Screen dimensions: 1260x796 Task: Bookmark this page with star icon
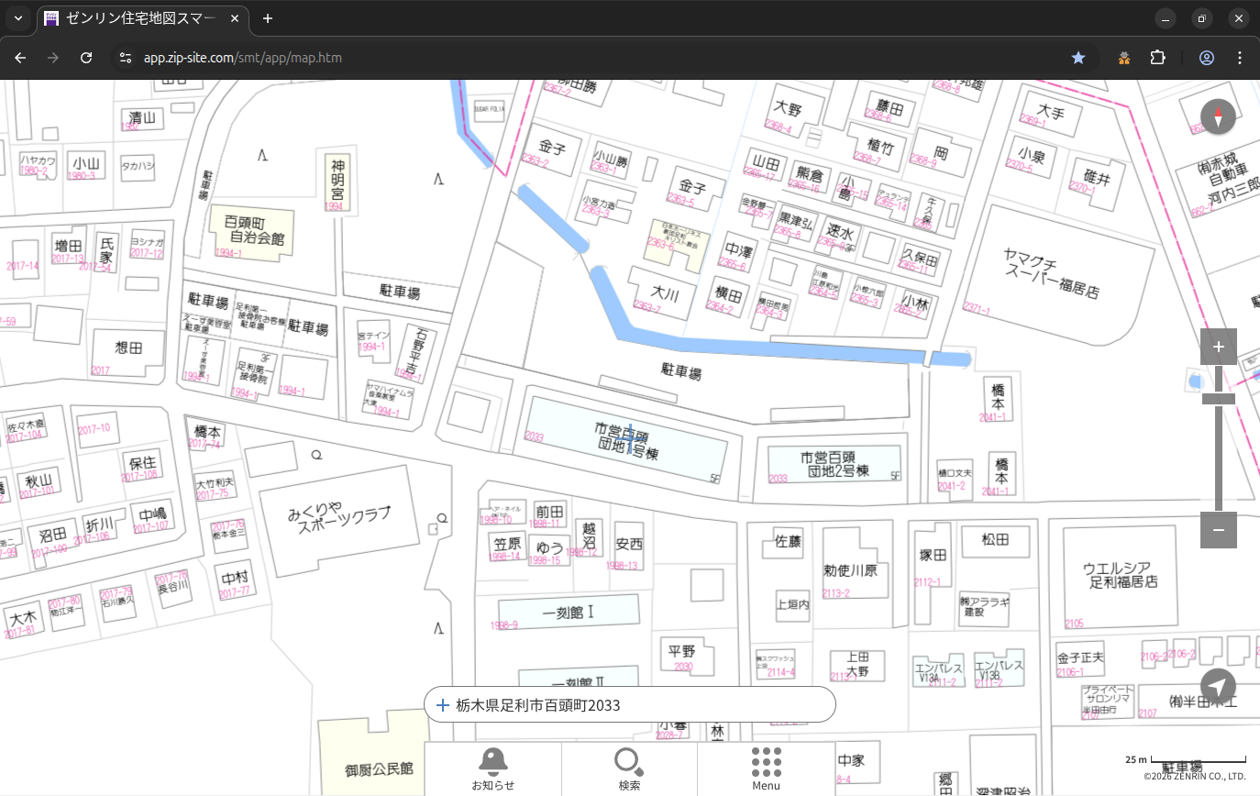[x=1078, y=58]
